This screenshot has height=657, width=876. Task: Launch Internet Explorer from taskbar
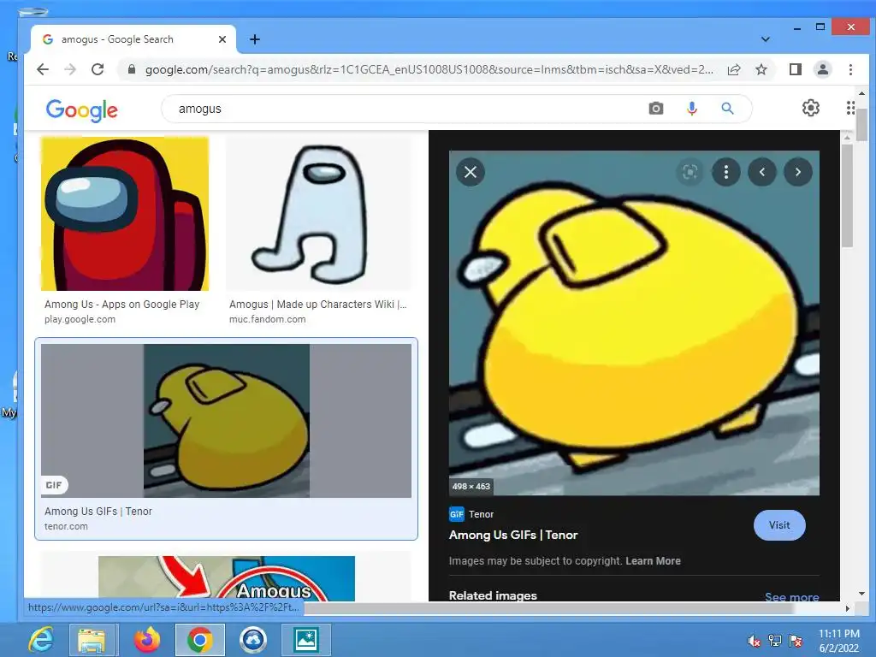41,640
